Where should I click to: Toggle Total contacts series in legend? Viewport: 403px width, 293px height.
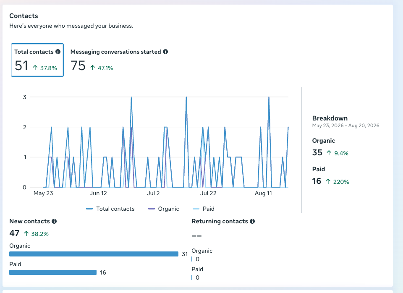coord(110,209)
